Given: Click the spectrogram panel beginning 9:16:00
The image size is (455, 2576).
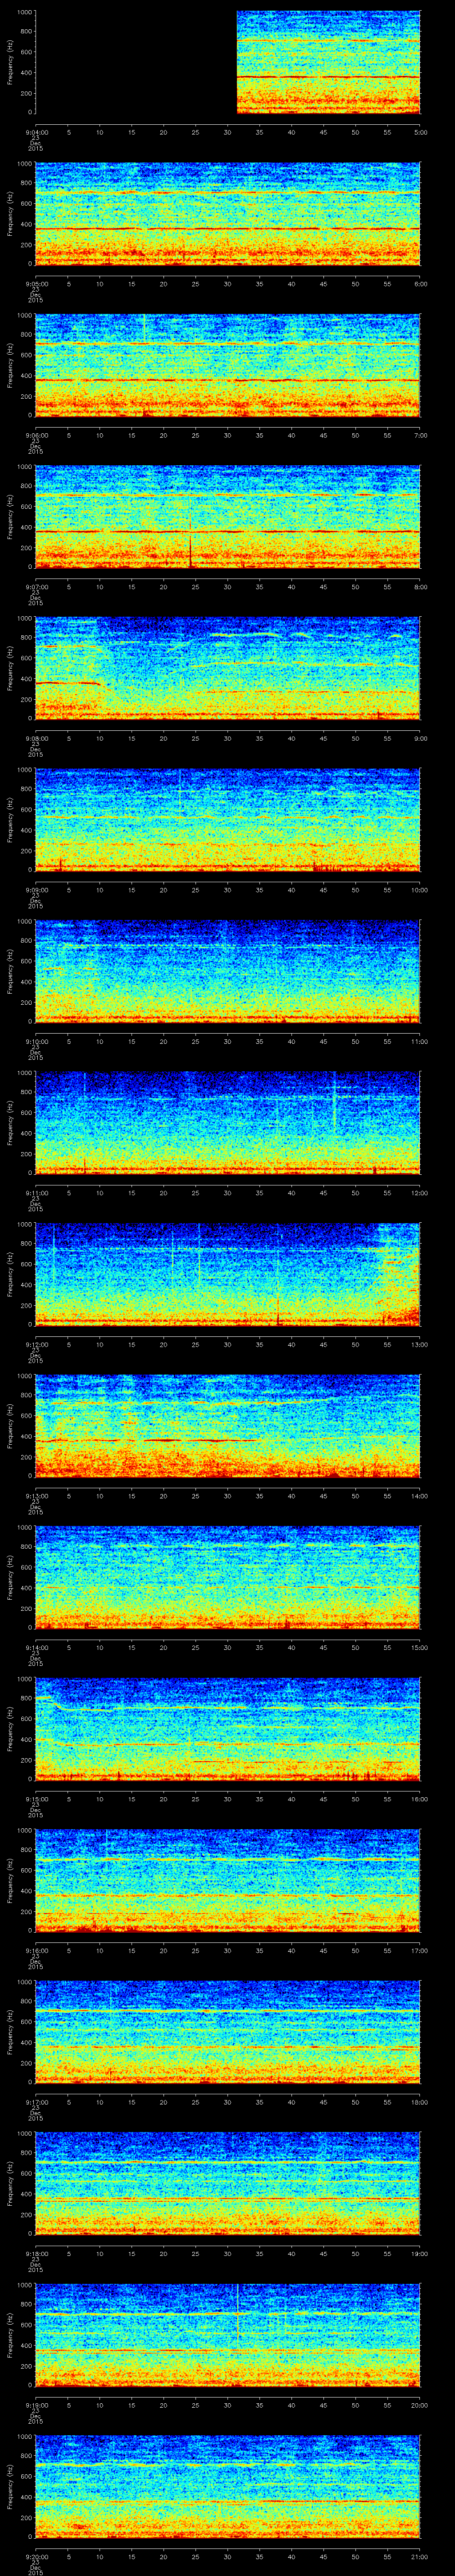Looking at the screenshot, I should pos(228,1881).
